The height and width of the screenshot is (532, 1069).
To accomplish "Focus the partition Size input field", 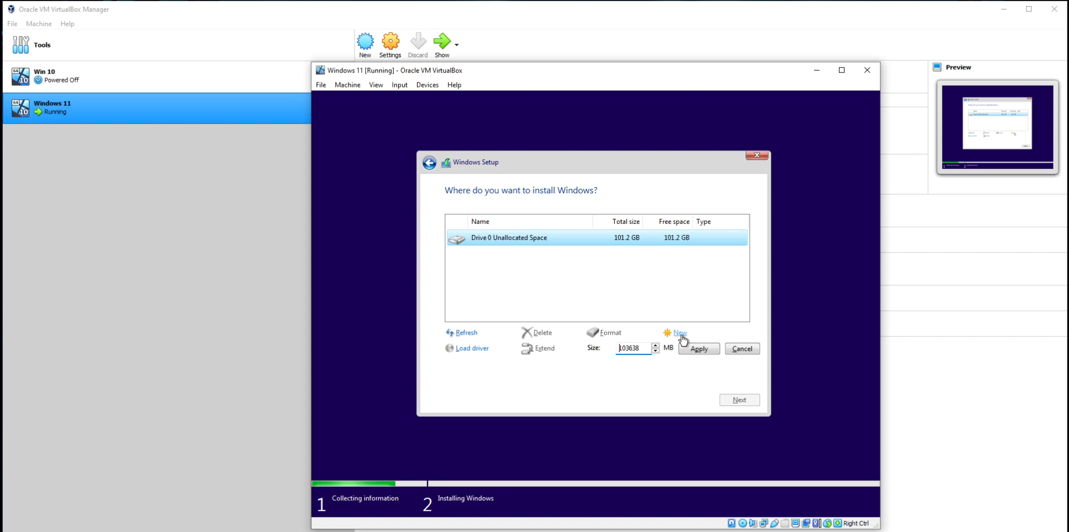I will [x=634, y=348].
